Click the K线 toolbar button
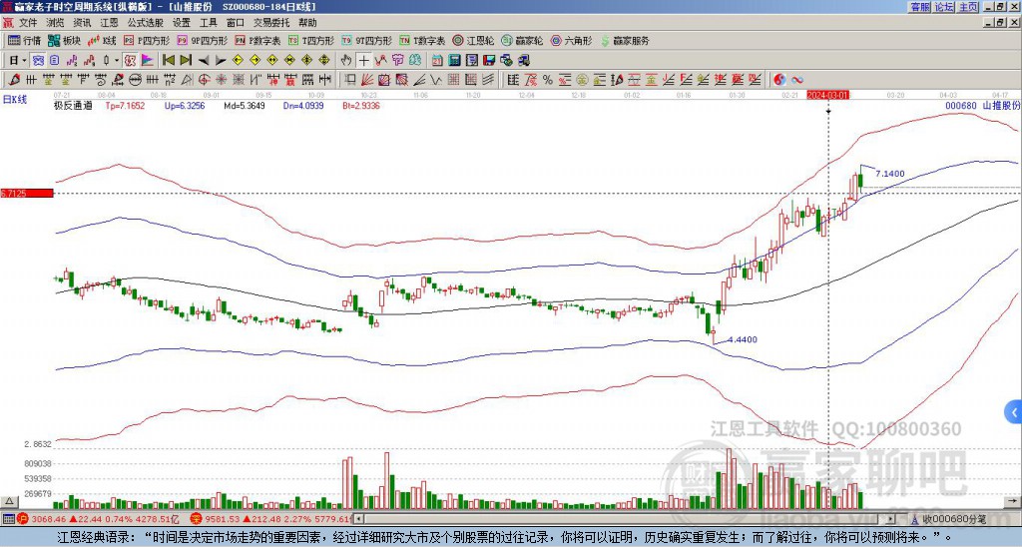The height and width of the screenshot is (547, 1022). [102, 40]
